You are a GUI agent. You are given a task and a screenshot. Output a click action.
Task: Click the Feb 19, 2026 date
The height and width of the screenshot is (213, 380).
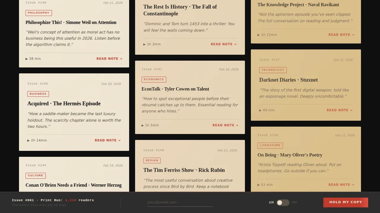[113, 166]
